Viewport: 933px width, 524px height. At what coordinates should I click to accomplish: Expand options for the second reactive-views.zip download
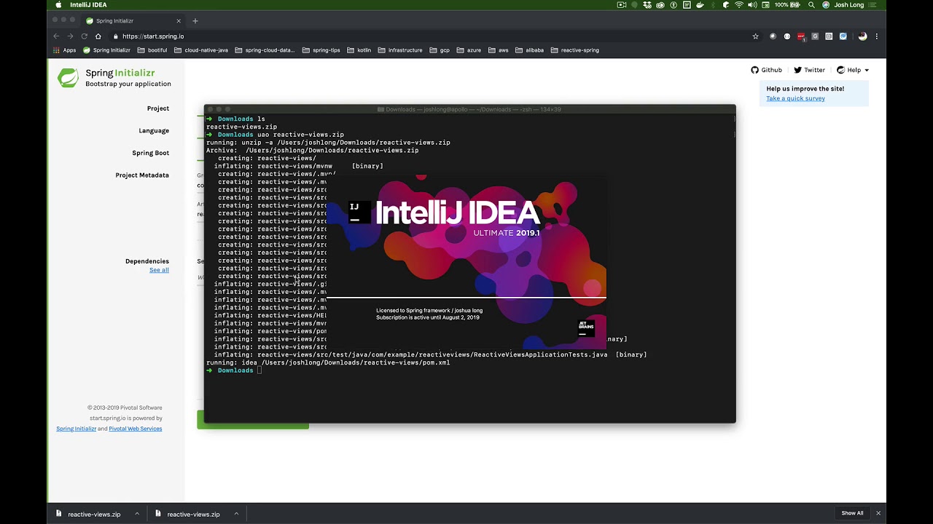(x=236, y=514)
